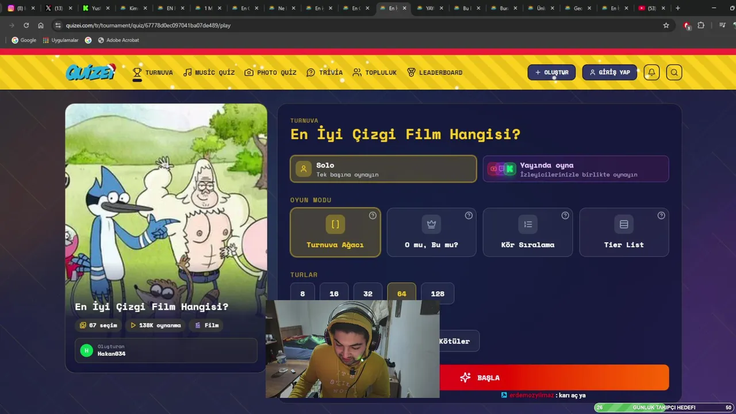This screenshot has width=736, height=414.
Task: Click the red extension icon with badge
Action: click(x=687, y=26)
